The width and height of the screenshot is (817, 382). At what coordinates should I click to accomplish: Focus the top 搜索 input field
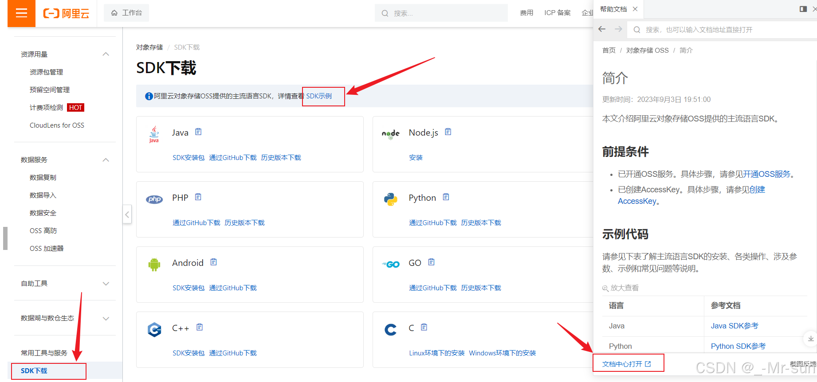(441, 13)
